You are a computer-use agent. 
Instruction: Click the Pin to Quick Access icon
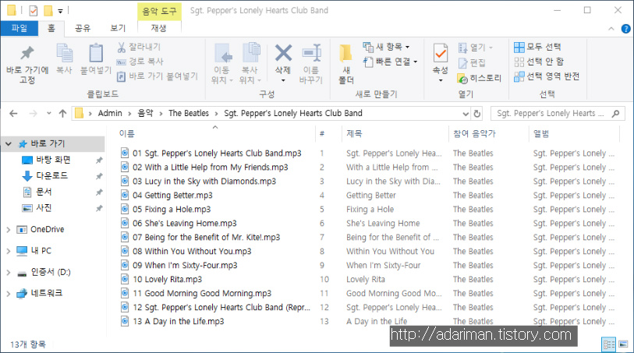27,53
